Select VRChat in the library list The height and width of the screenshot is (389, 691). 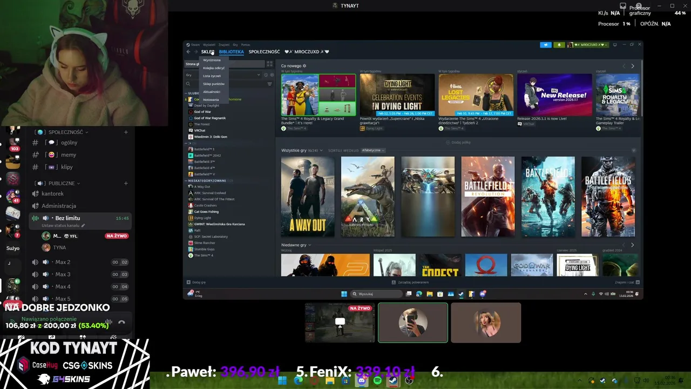pos(199,130)
